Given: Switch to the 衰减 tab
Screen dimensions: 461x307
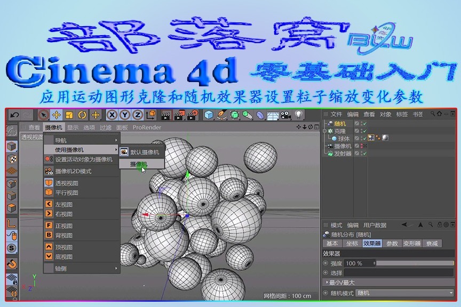Looking at the screenshot, I should tap(432, 243).
